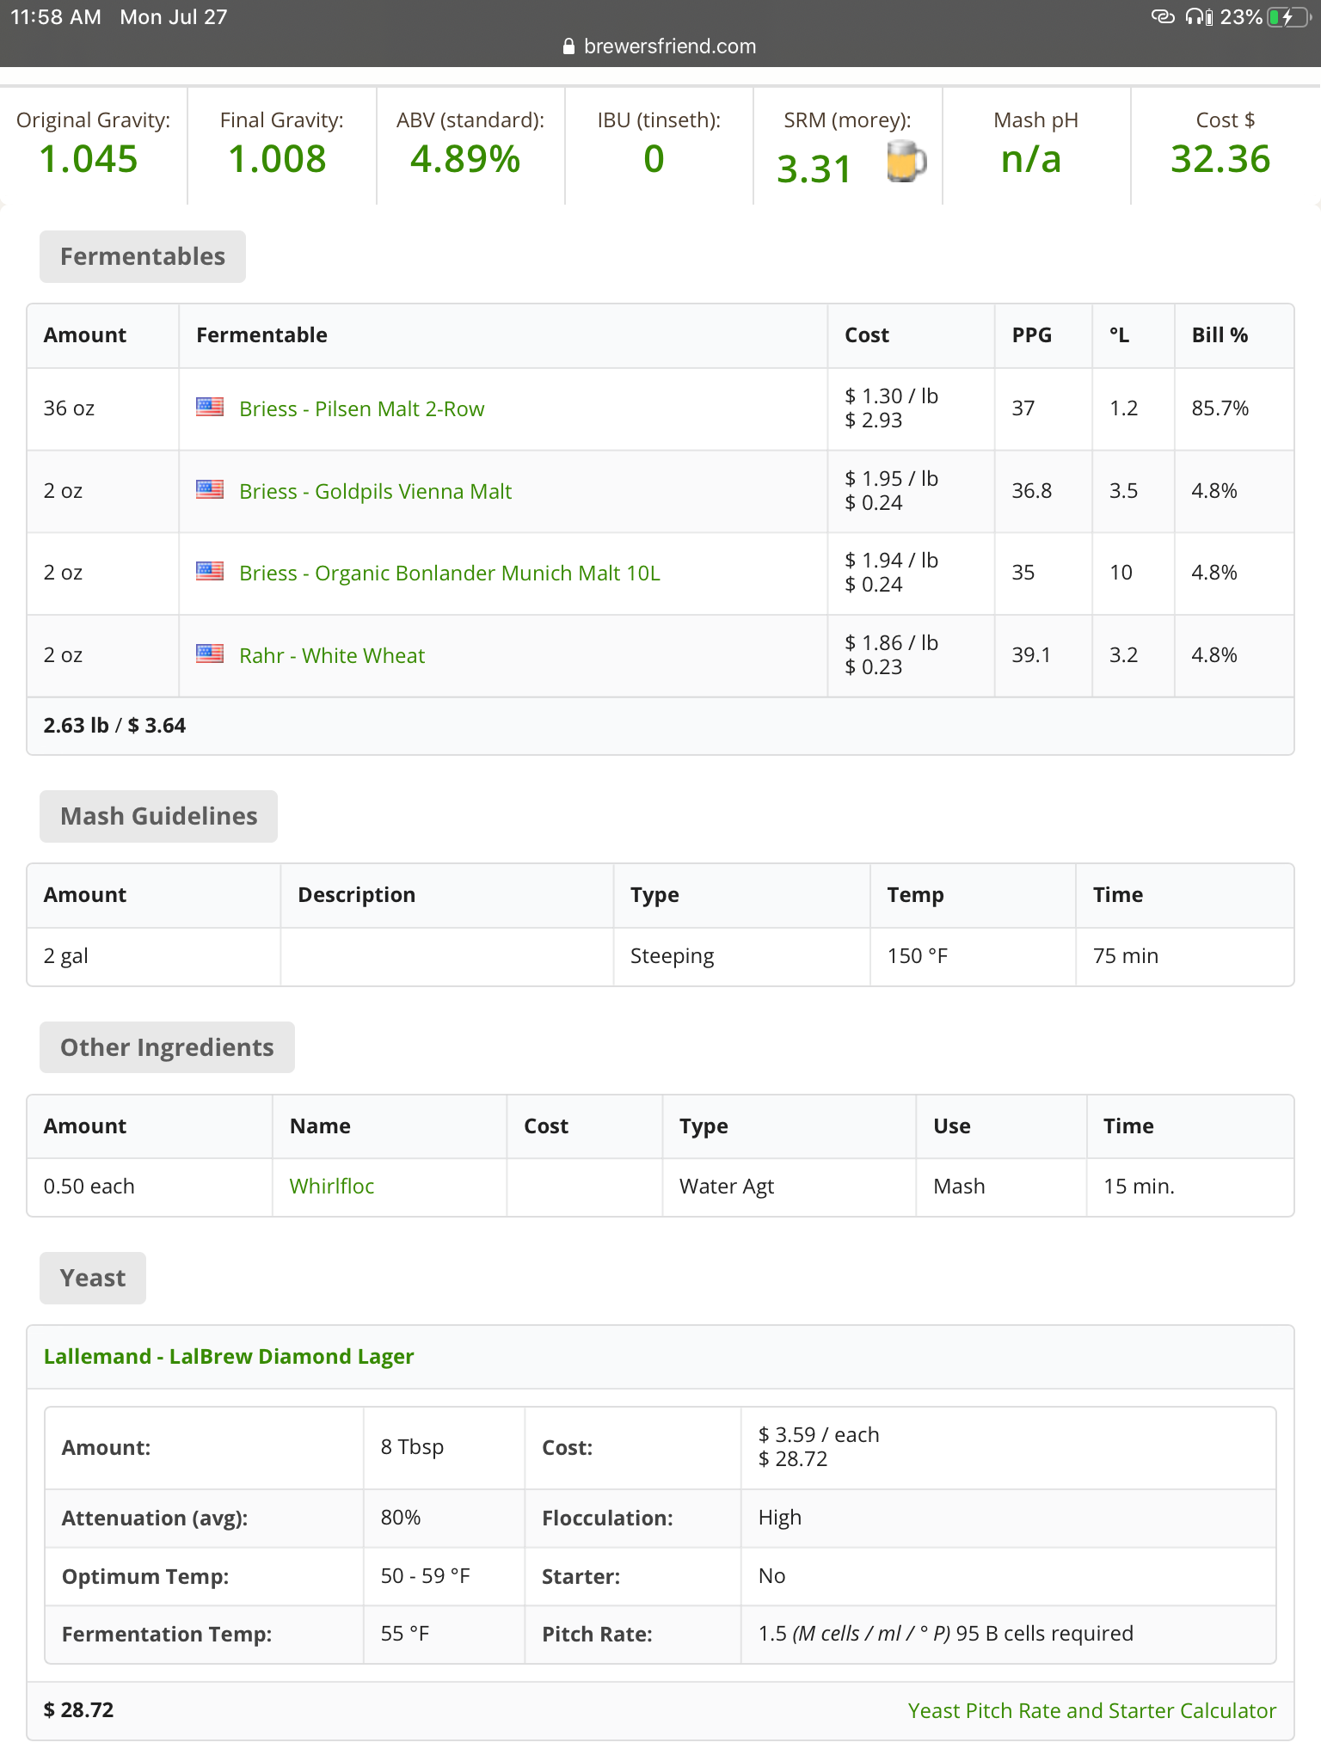Click the Mash pH n/a value

(1031, 159)
